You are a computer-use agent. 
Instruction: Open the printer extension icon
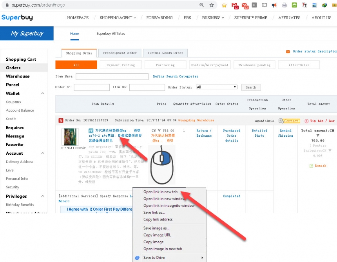pyautogui.click(x=284, y=5)
